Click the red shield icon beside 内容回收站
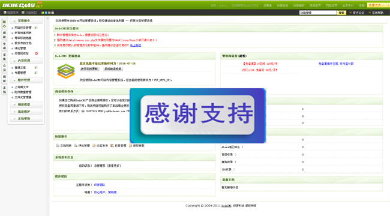Image resolution: width=390 pixels, height=216 pixels. point(37,53)
